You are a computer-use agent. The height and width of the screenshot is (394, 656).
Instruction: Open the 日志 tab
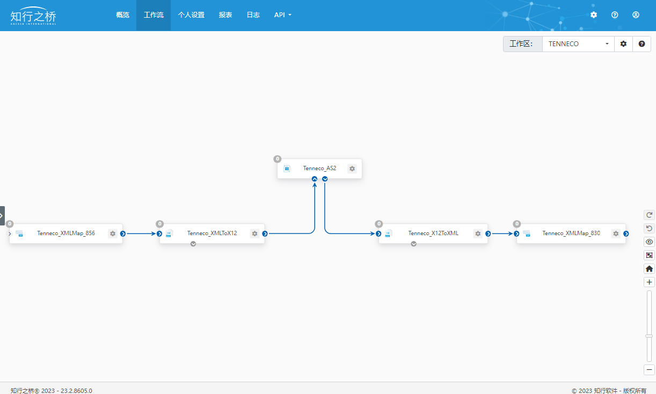(x=253, y=15)
